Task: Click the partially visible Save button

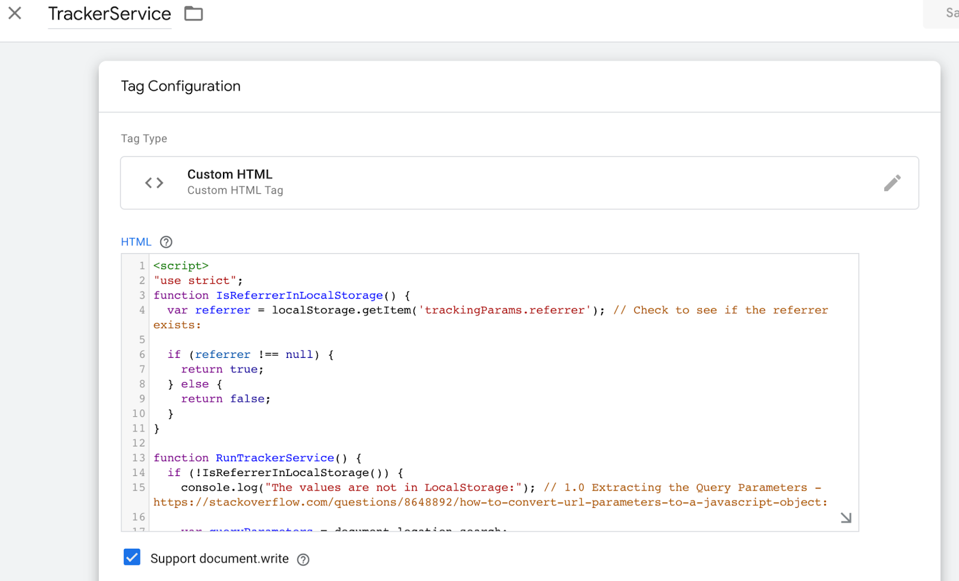Action: coord(942,13)
